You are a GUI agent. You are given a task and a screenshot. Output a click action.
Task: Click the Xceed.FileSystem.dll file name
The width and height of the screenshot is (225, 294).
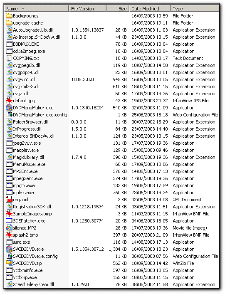(x=33, y=284)
